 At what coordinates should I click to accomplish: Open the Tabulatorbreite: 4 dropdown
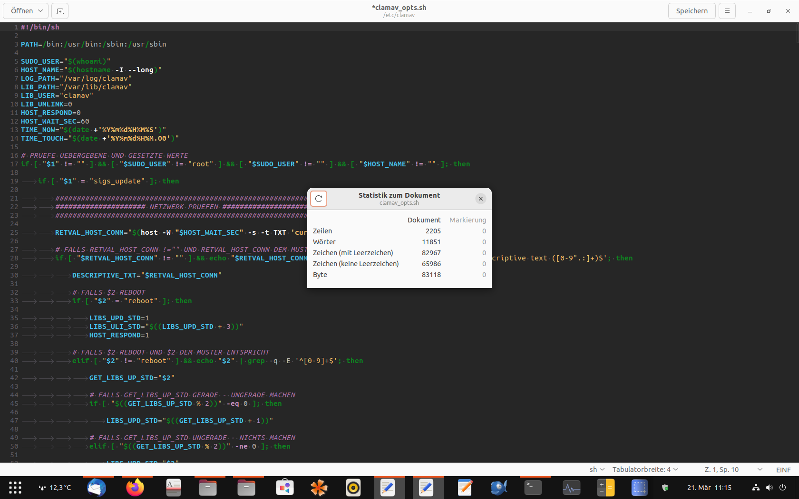click(x=645, y=470)
